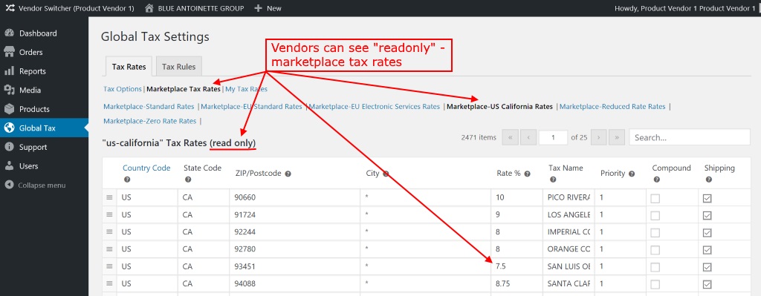This screenshot has height=296, width=761.
Task: Toggle Shipping checkbox for LOS ANGELES row
Action: tap(707, 216)
